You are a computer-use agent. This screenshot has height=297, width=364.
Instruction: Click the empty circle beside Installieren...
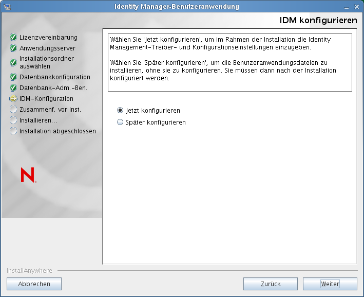tap(13, 120)
